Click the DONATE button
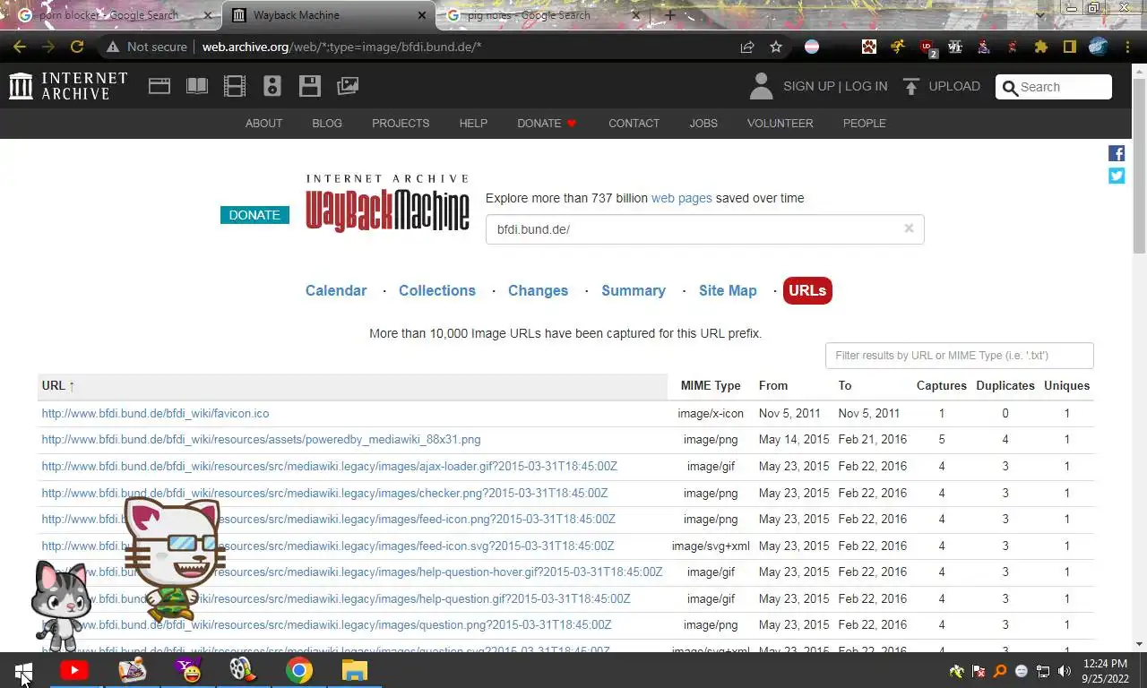Viewport: 1147px width, 688px height. (254, 215)
